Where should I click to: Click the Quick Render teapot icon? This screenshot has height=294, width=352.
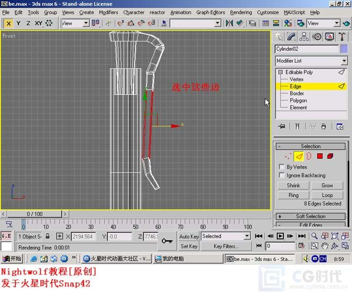point(347,23)
